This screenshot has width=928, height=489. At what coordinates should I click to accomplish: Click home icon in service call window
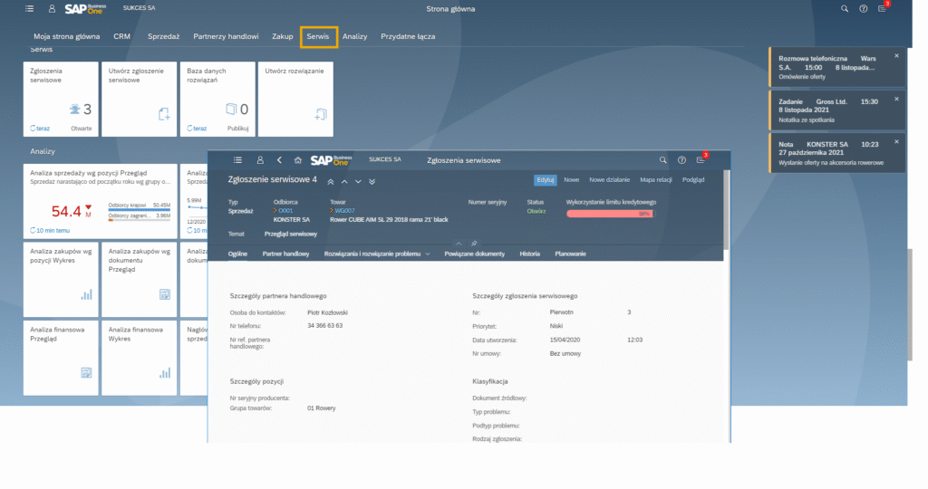click(298, 160)
